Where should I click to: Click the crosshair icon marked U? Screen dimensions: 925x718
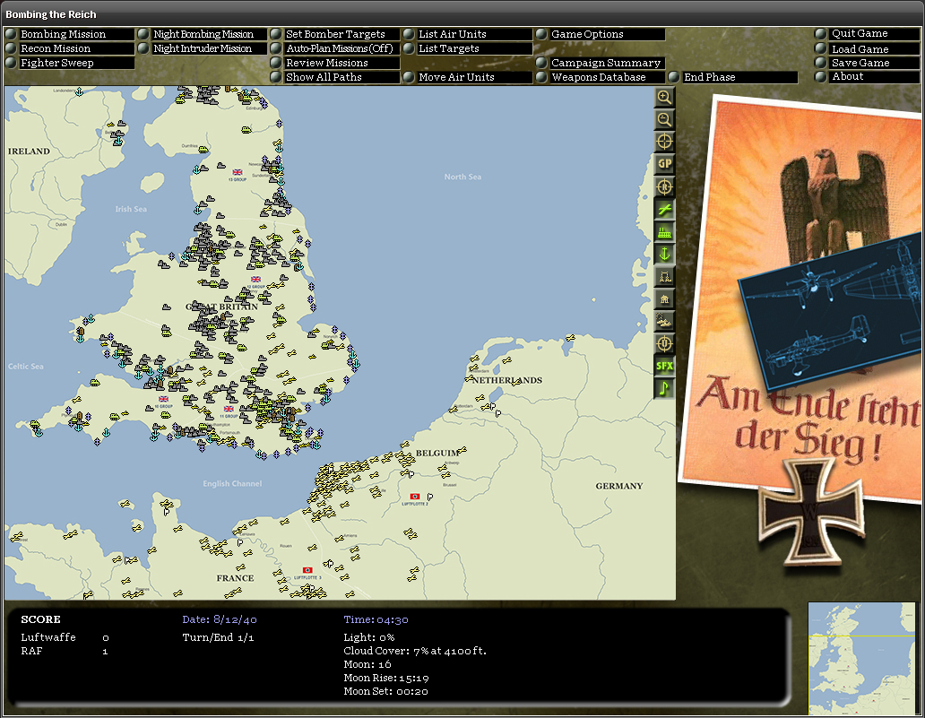664,344
